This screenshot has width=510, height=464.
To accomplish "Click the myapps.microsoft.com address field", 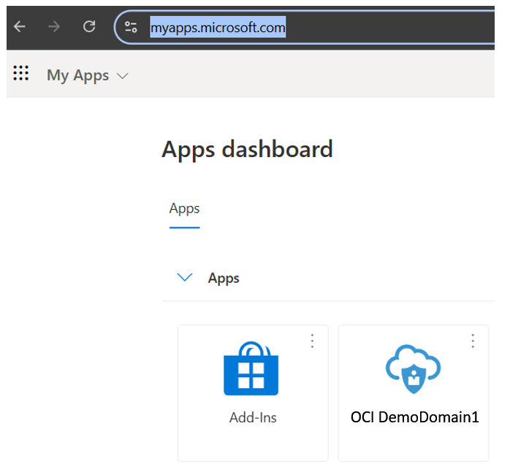I will [x=217, y=28].
